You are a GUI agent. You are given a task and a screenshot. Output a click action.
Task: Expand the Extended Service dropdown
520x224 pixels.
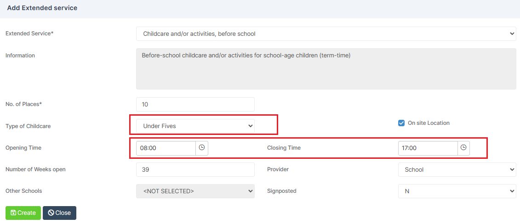(326, 34)
